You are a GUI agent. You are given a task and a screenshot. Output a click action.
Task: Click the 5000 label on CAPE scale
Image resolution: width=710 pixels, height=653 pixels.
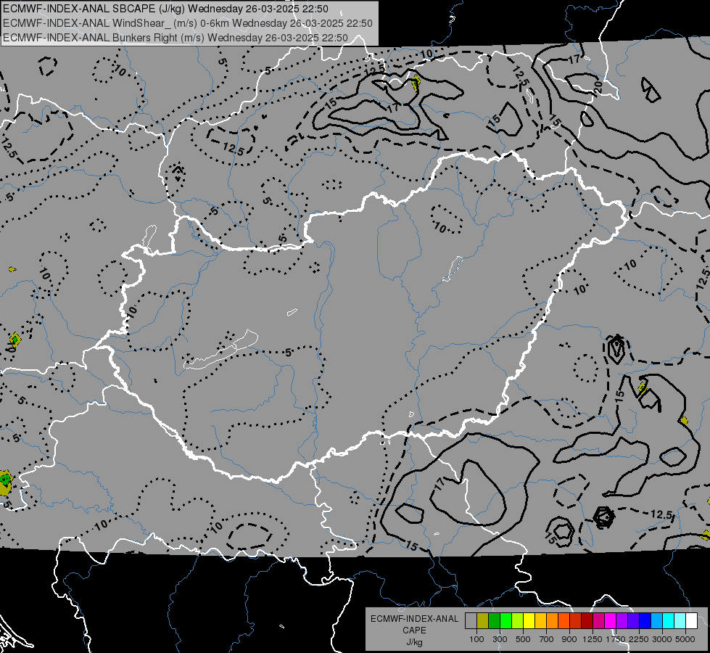tap(685, 639)
